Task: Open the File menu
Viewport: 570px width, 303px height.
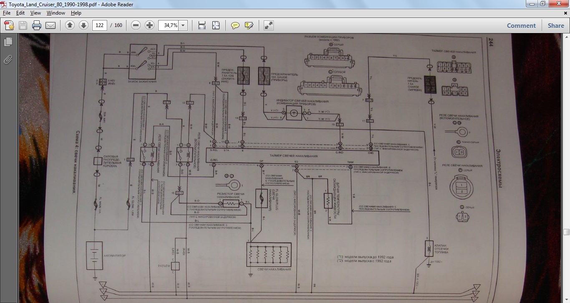Action: [6, 13]
